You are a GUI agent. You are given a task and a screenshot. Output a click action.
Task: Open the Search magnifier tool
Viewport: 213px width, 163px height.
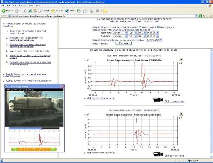[44, 11]
